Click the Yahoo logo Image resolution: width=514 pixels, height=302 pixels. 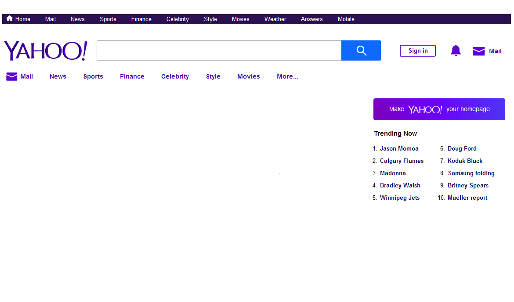(46, 50)
